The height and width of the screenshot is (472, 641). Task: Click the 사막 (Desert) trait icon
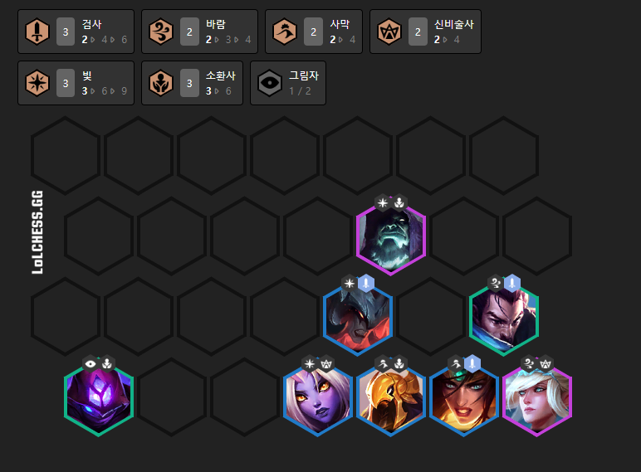285,32
